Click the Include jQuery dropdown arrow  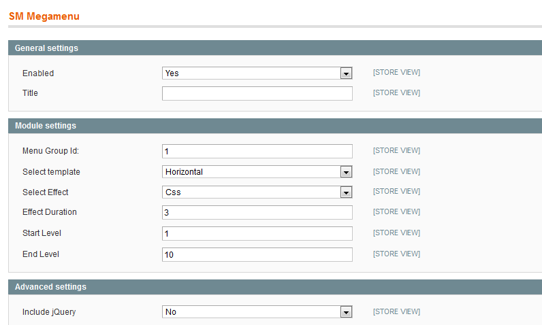[346, 312]
